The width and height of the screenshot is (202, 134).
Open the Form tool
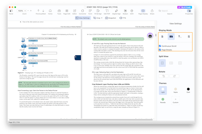[x=90, y=12]
